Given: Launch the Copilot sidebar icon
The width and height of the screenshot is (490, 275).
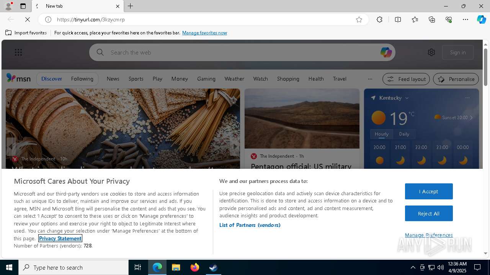Looking at the screenshot, I should pos(481,19).
